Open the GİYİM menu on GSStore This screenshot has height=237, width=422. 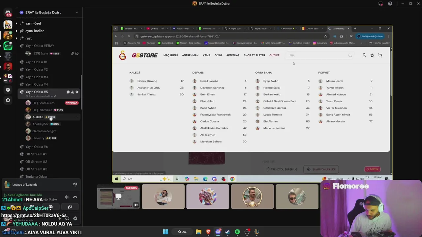(218, 55)
